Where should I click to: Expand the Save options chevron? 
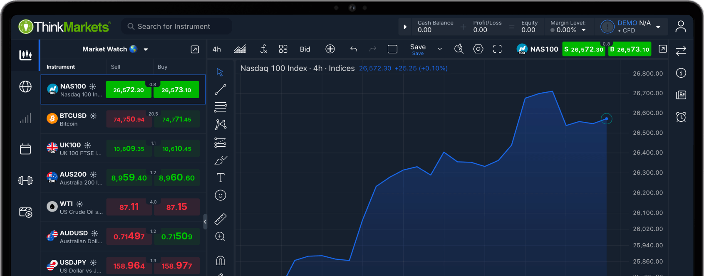coord(440,49)
